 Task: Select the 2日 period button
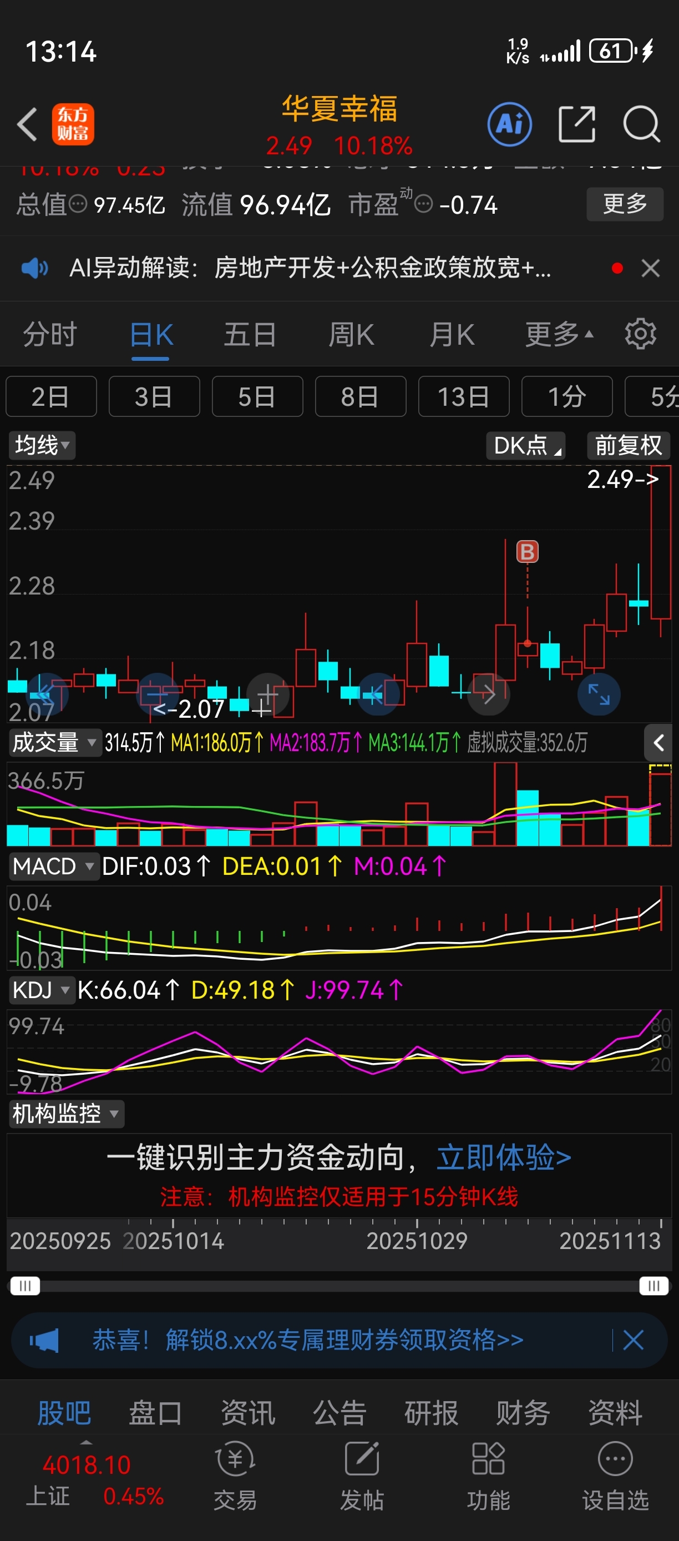[52, 396]
